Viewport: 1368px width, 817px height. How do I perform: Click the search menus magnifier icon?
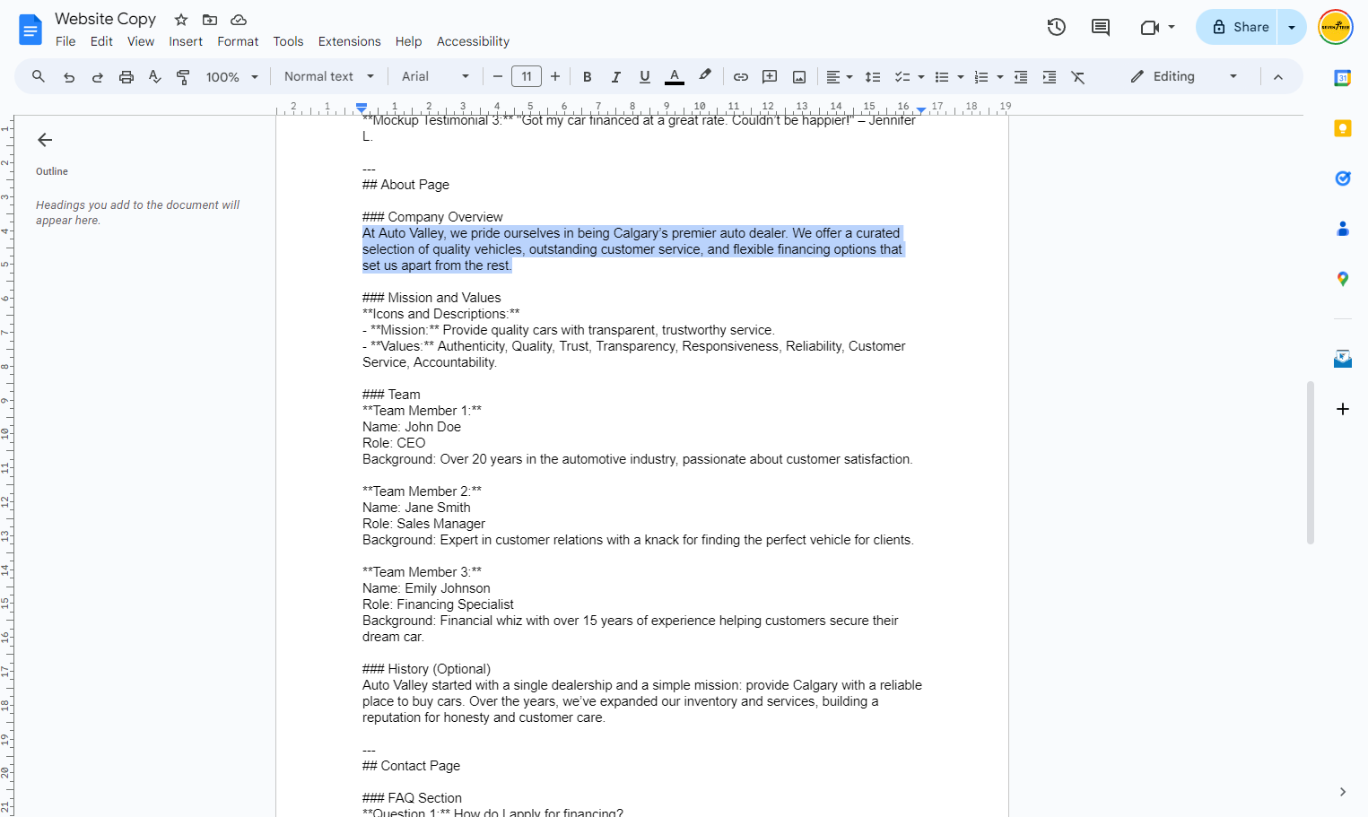[x=39, y=77]
